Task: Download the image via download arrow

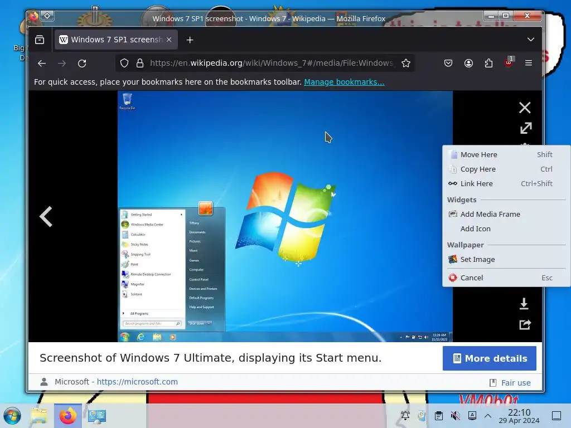Action: tap(524, 304)
